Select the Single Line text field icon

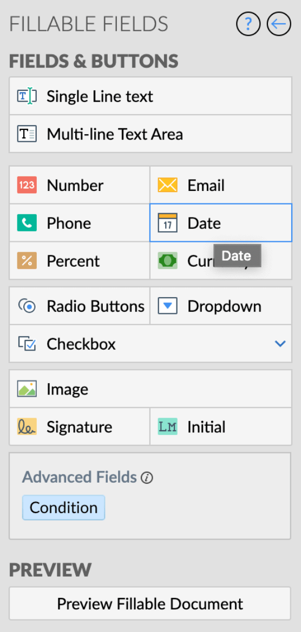[x=27, y=96]
